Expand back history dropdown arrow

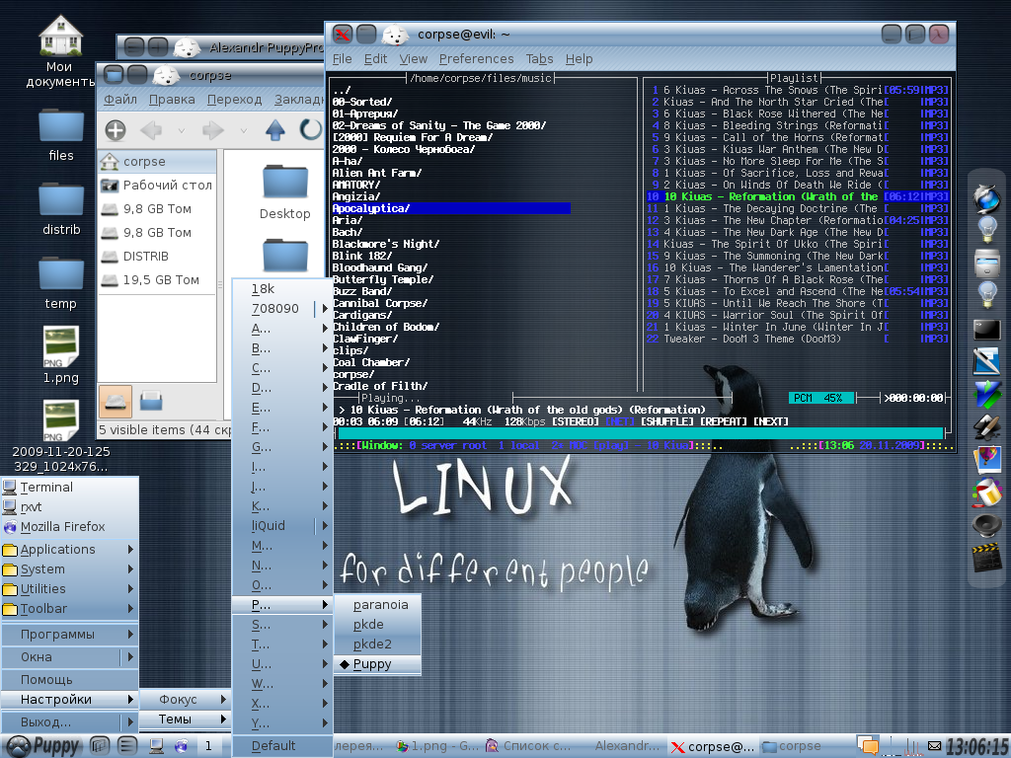pos(182,131)
